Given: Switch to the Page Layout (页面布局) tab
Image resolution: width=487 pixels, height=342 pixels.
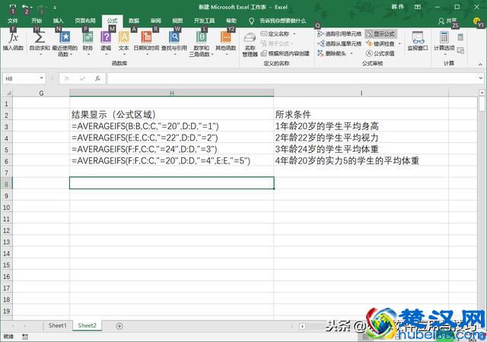Looking at the screenshot, I should tap(85, 21).
